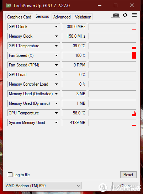This screenshot has height=194, width=143.
Task: Expand the GPU Clock sensor dropdown
Action: [x=57, y=27]
